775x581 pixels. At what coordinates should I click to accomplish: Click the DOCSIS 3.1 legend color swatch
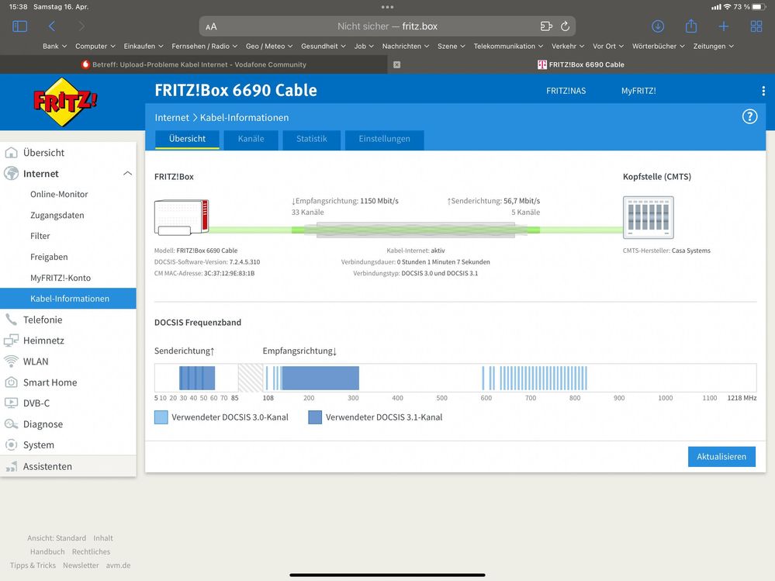(x=315, y=417)
